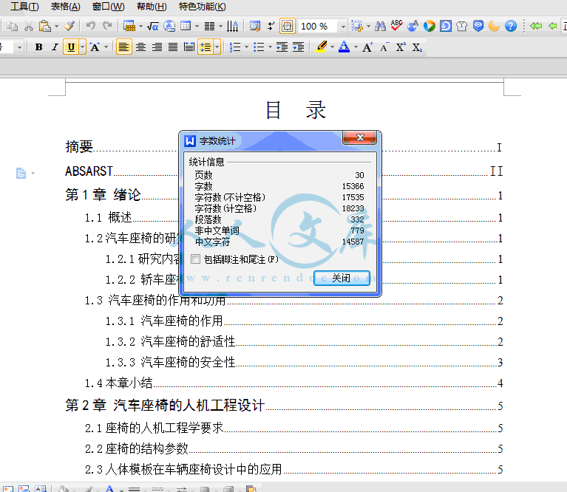This screenshot has width=567, height=492.
Task: Toggle Bold formatting
Action: (38, 47)
